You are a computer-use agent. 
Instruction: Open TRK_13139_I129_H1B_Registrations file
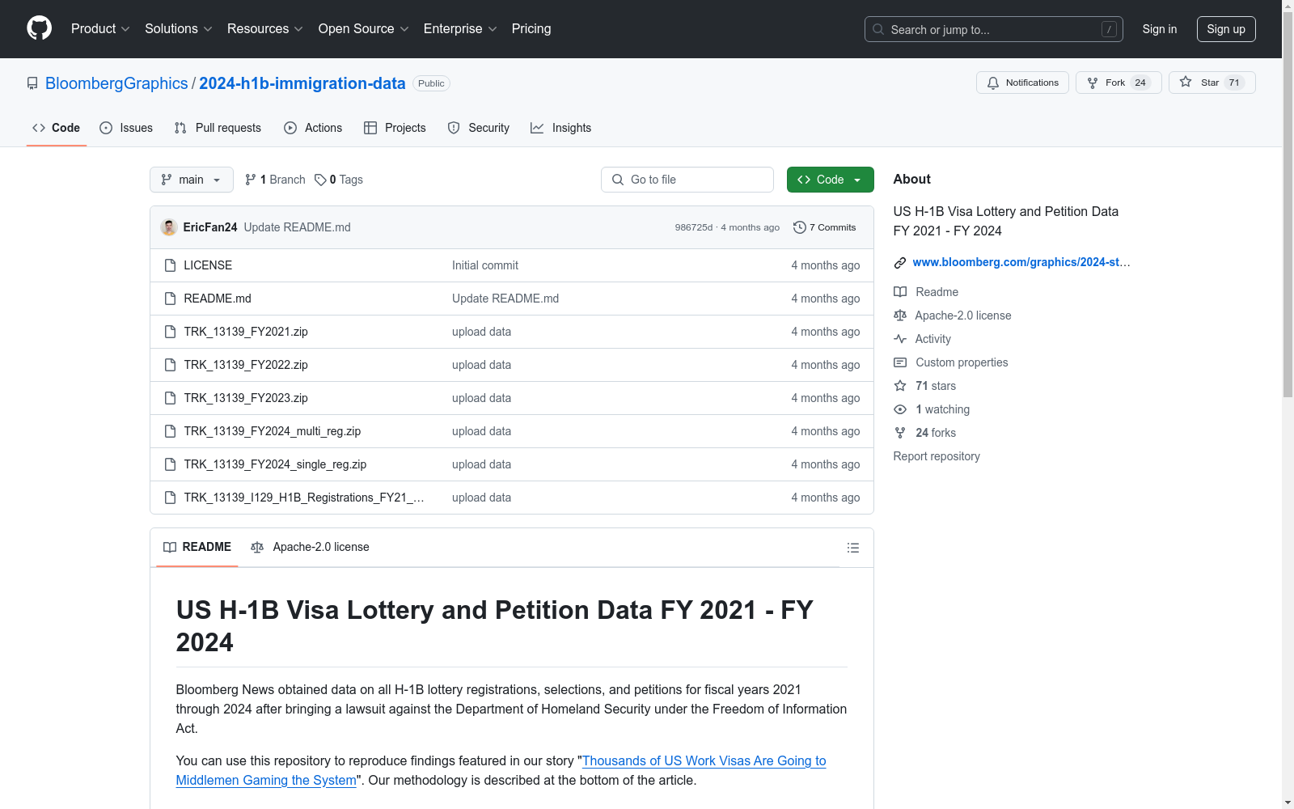pos(304,498)
